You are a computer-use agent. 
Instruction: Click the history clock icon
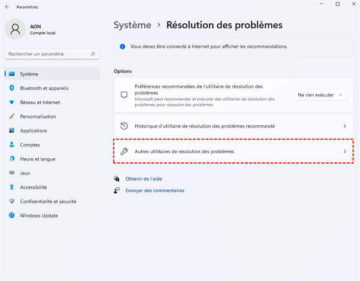click(124, 126)
